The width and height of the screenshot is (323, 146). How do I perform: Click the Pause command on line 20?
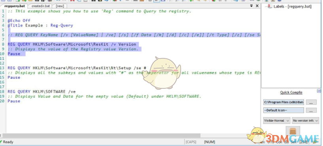(14, 101)
